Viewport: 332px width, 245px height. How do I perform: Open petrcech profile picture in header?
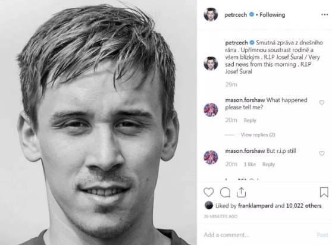[x=211, y=15]
